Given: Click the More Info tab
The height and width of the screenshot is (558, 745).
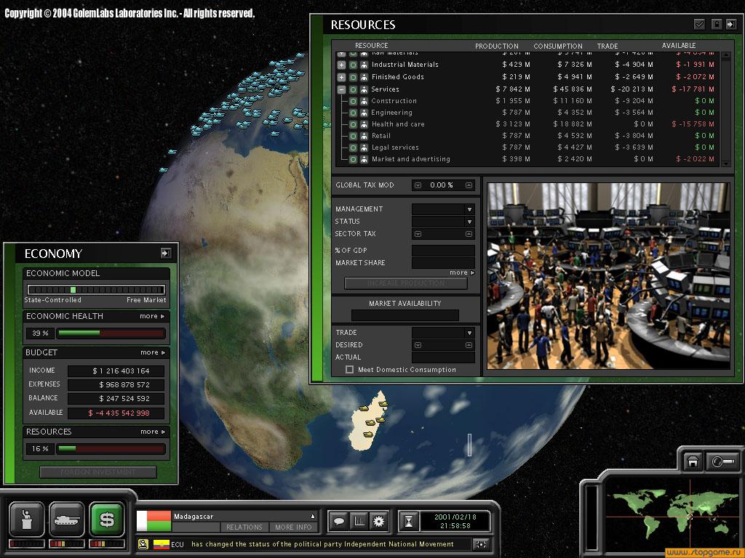Looking at the screenshot, I should [293, 527].
